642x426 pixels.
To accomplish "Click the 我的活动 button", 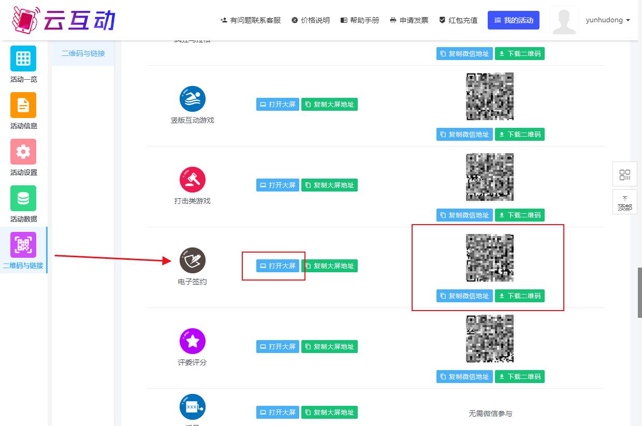I will (514, 20).
